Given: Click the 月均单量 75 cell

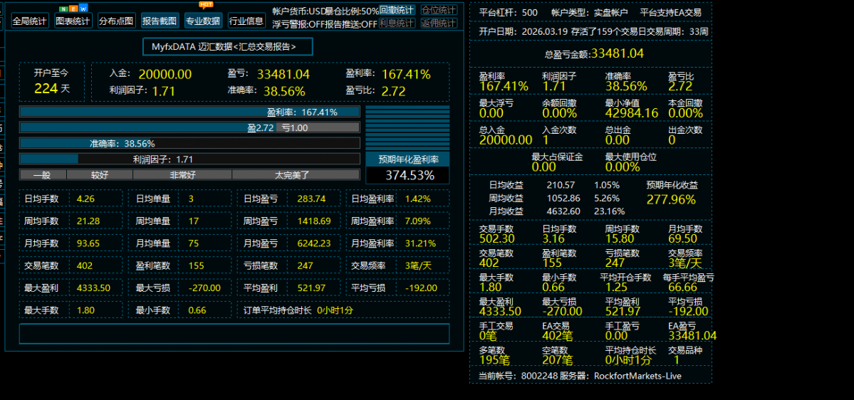Looking at the screenshot, I should tap(179, 243).
